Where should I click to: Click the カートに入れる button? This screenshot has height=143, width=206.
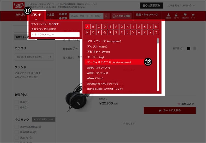click(x=170, y=110)
